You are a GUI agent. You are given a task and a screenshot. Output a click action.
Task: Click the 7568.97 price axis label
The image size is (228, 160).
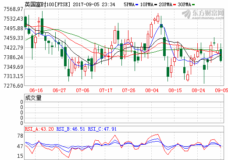coord(13,9)
